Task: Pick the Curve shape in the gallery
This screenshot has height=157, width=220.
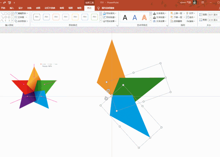Action: [x=2, y=21]
